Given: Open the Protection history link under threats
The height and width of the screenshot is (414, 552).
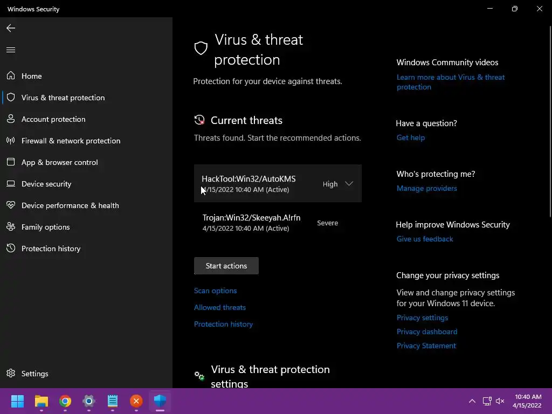Looking at the screenshot, I should (x=223, y=324).
